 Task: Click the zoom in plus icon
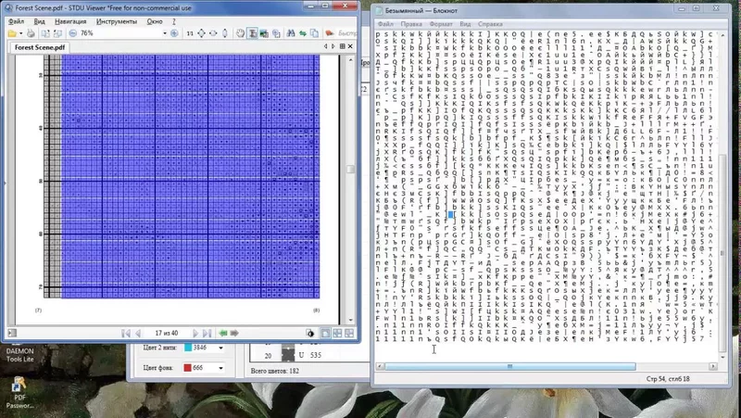174,33
